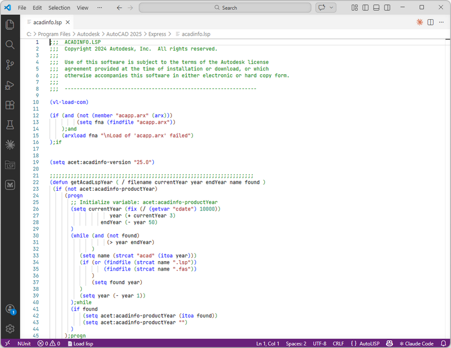Toggle the Secondary Side Bar visibility
This screenshot has height=348, width=451.
click(388, 7)
